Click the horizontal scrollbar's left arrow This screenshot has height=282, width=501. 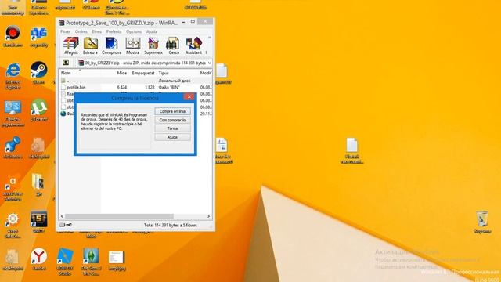pos(62,216)
